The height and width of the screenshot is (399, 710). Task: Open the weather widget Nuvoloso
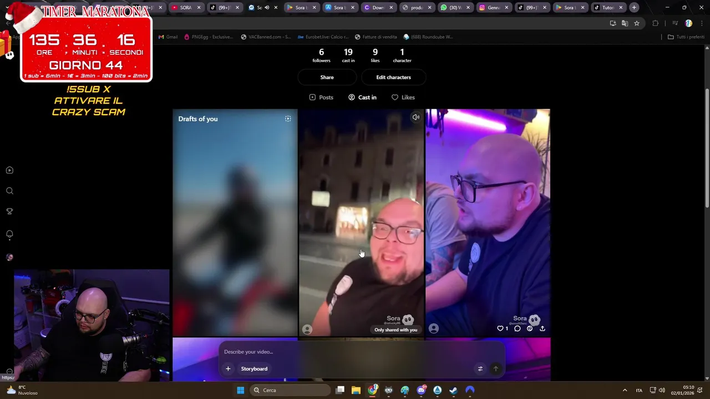pyautogui.click(x=21, y=390)
